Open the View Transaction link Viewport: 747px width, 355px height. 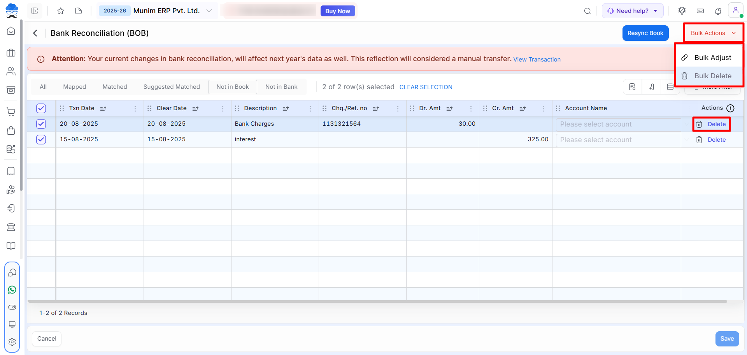[x=537, y=60]
